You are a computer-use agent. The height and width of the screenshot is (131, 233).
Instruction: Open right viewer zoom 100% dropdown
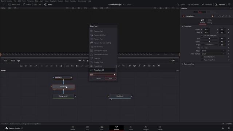95,8
